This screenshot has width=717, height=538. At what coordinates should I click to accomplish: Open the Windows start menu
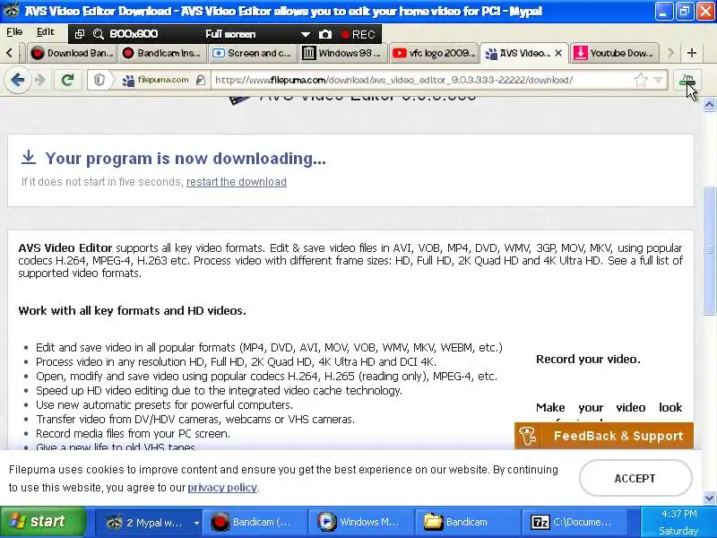tap(43, 522)
